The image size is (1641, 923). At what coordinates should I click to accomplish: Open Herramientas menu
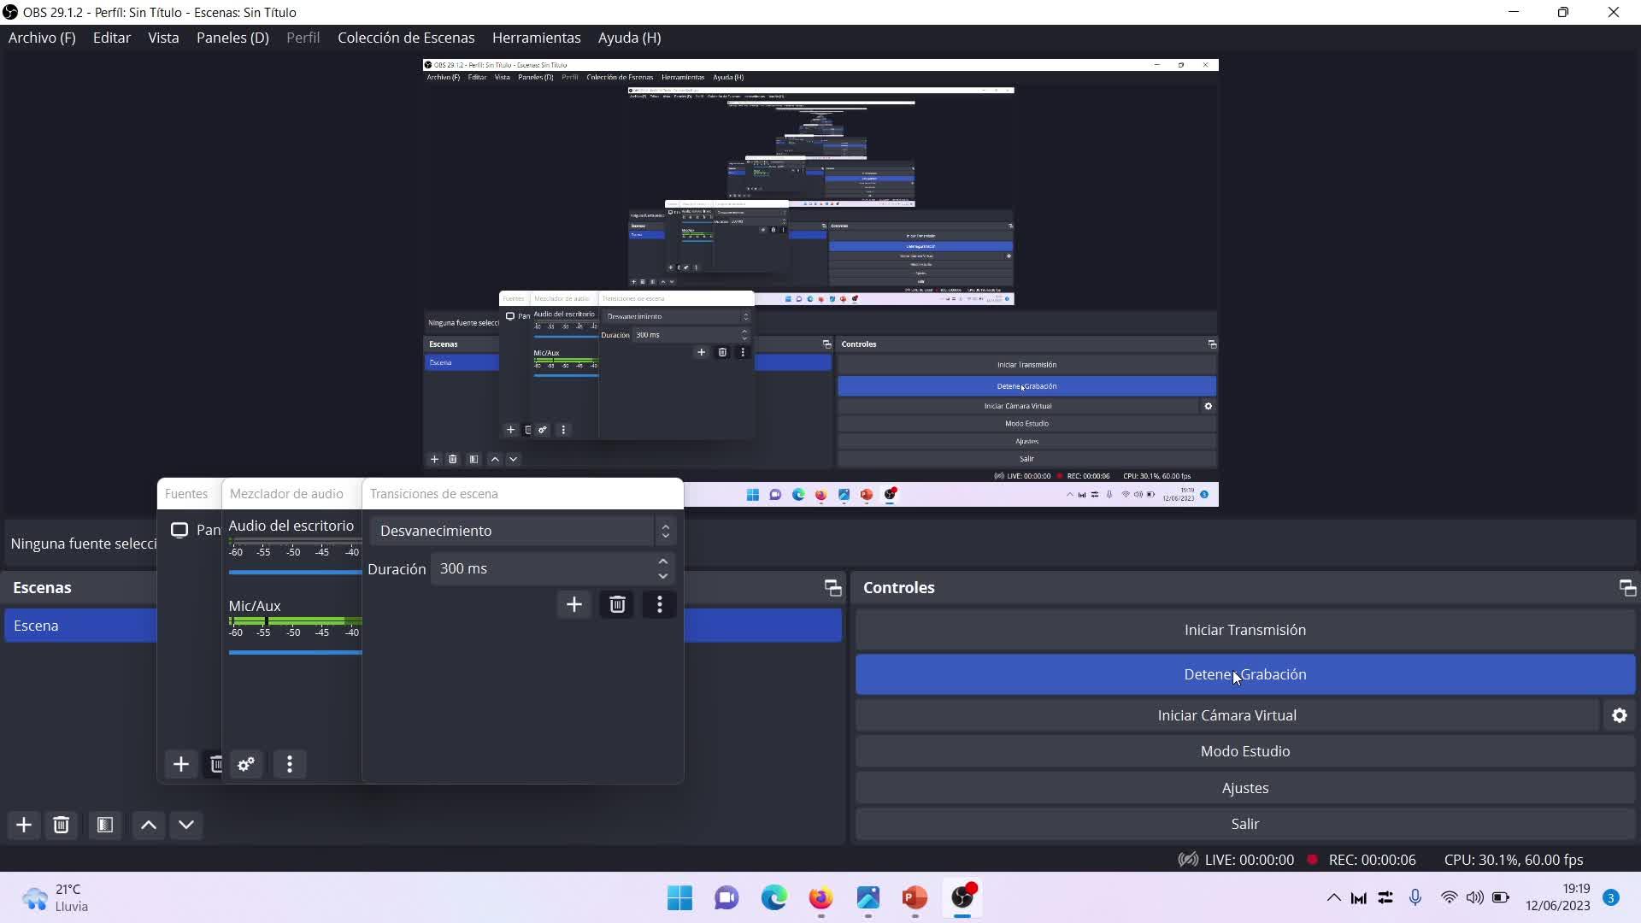point(536,38)
